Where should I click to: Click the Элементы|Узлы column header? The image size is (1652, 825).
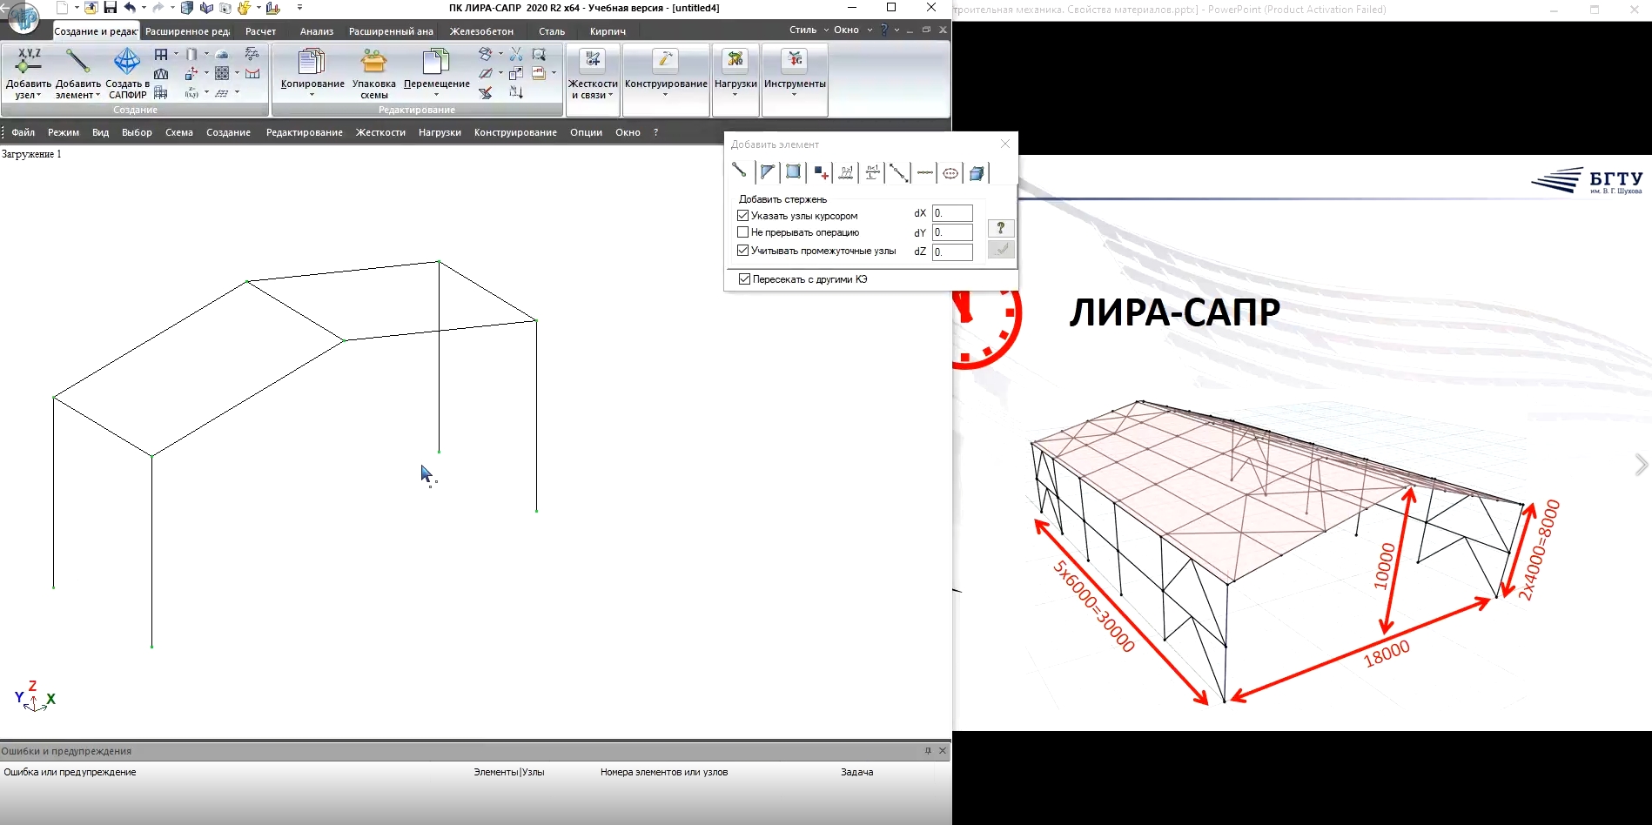pos(509,772)
